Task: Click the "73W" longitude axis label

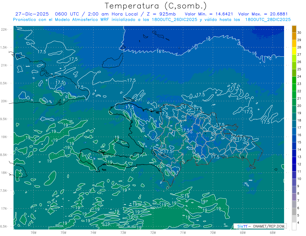Action: pyautogui.click(x=123, y=232)
